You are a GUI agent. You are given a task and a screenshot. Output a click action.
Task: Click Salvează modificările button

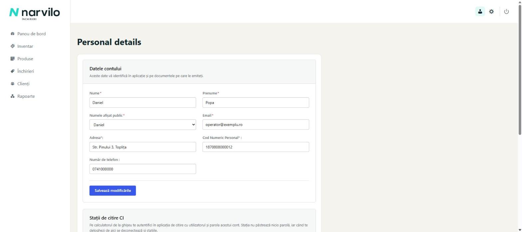113,190
